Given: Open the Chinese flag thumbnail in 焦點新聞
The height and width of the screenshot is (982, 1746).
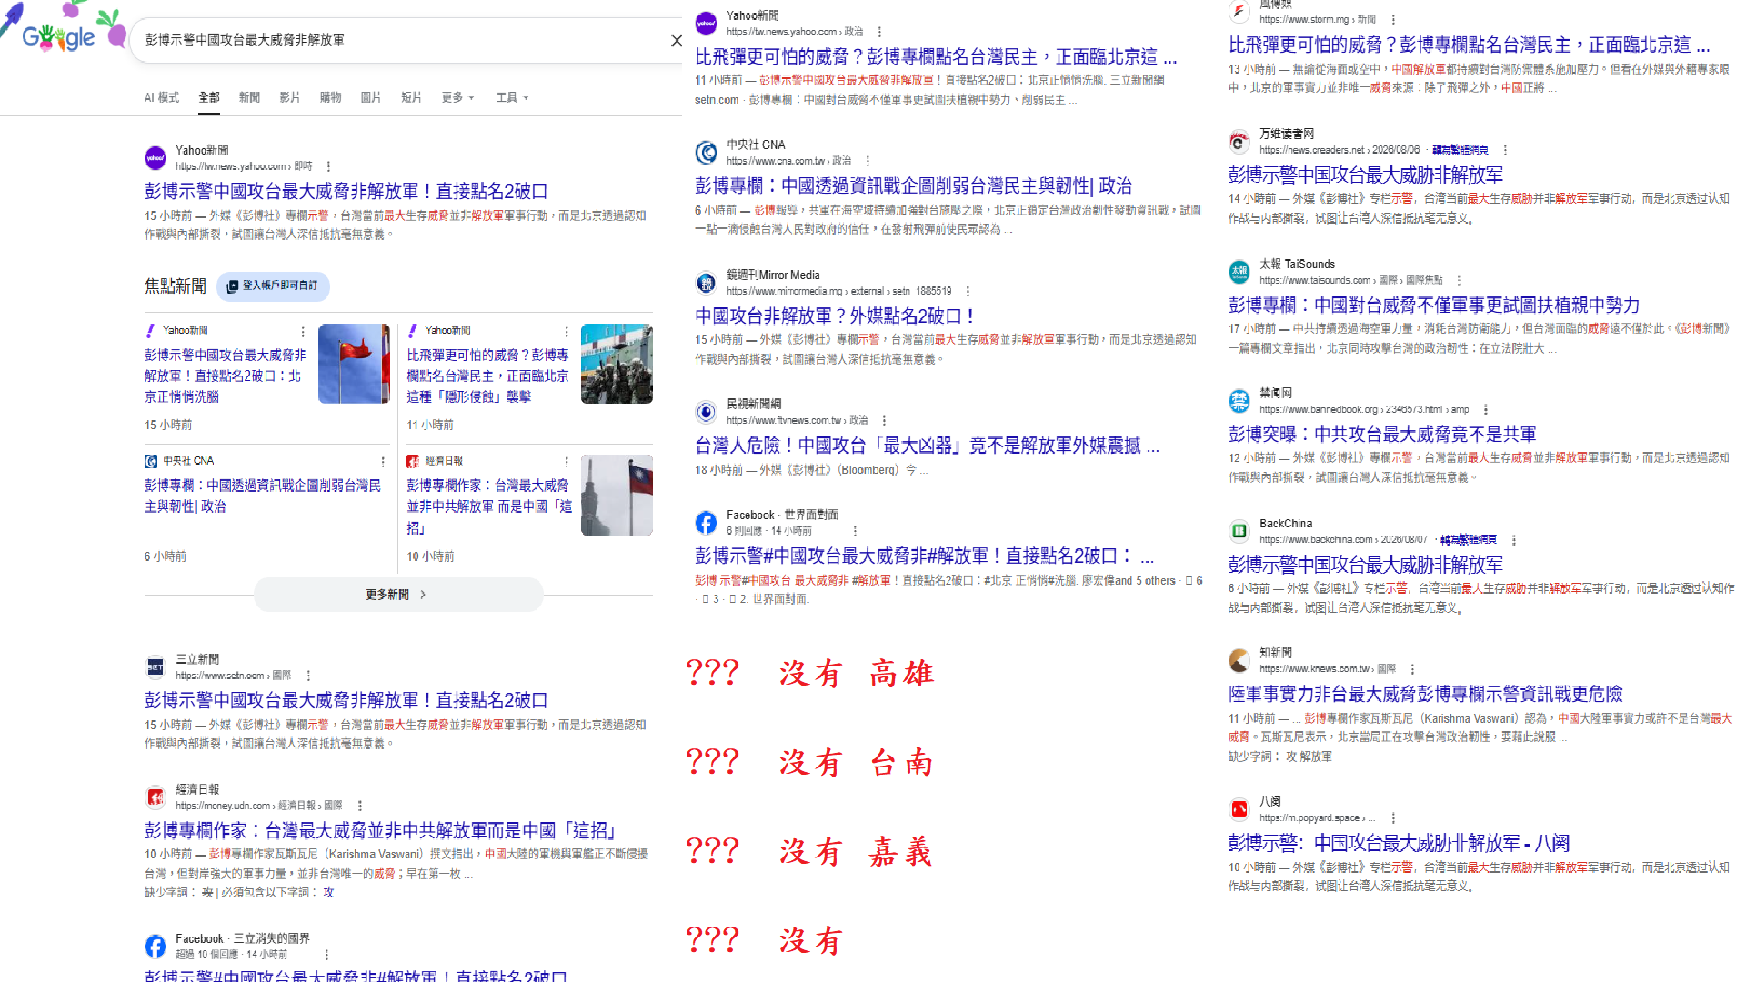Looking at the screenshot, I should coord(354,364).
